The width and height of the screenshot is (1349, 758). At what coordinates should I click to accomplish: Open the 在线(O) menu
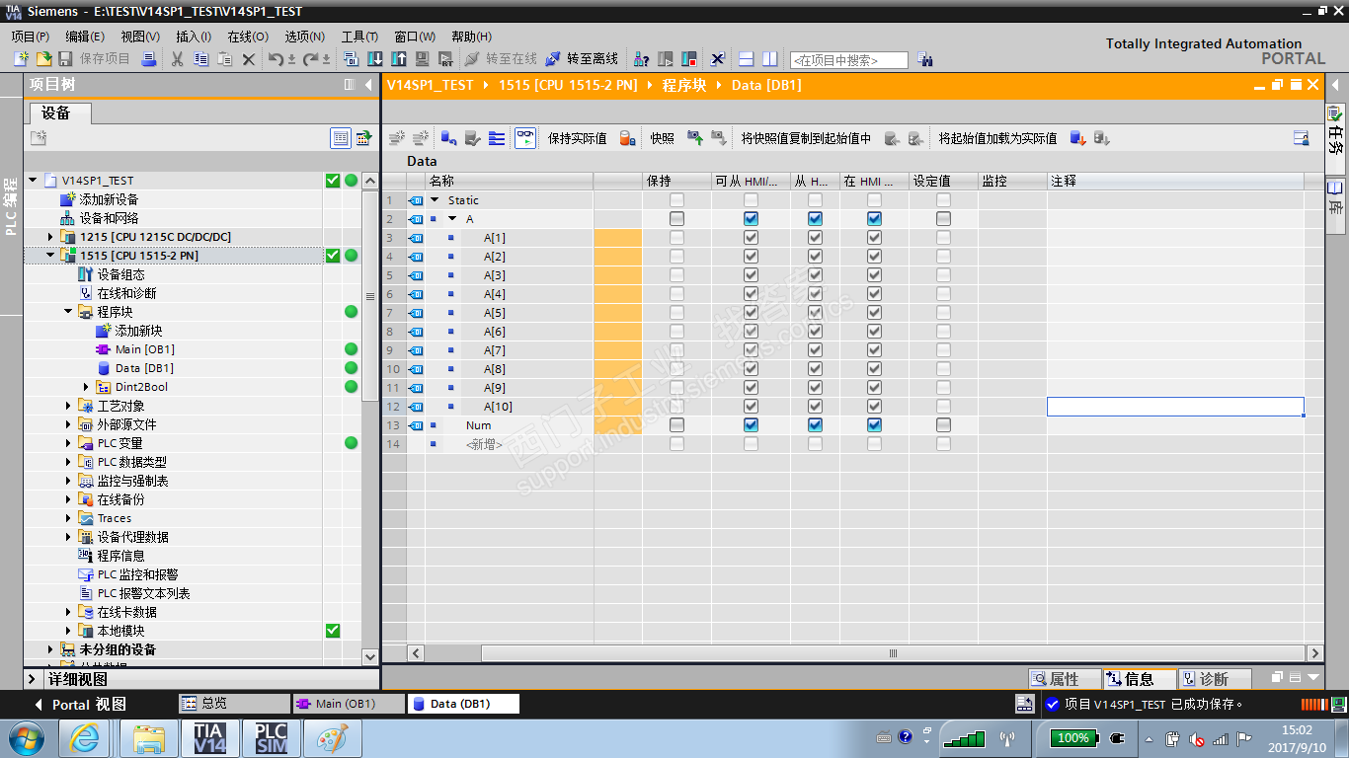248,37
